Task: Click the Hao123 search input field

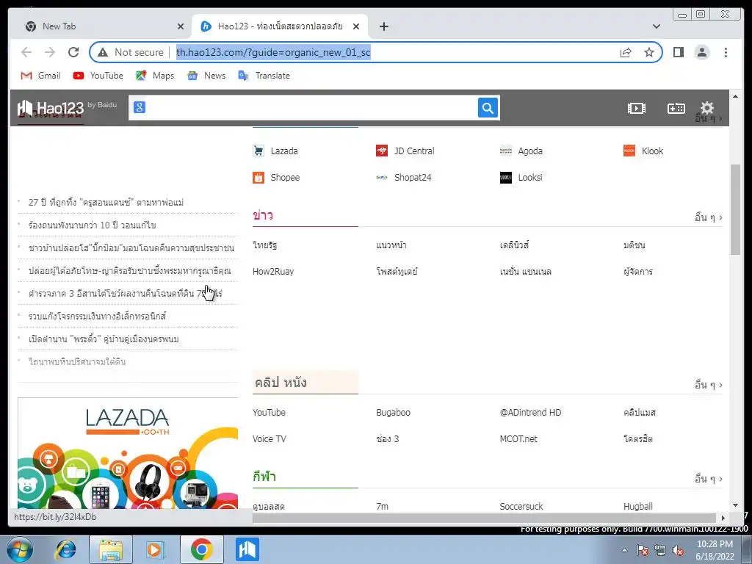Action: click(311, 108)
